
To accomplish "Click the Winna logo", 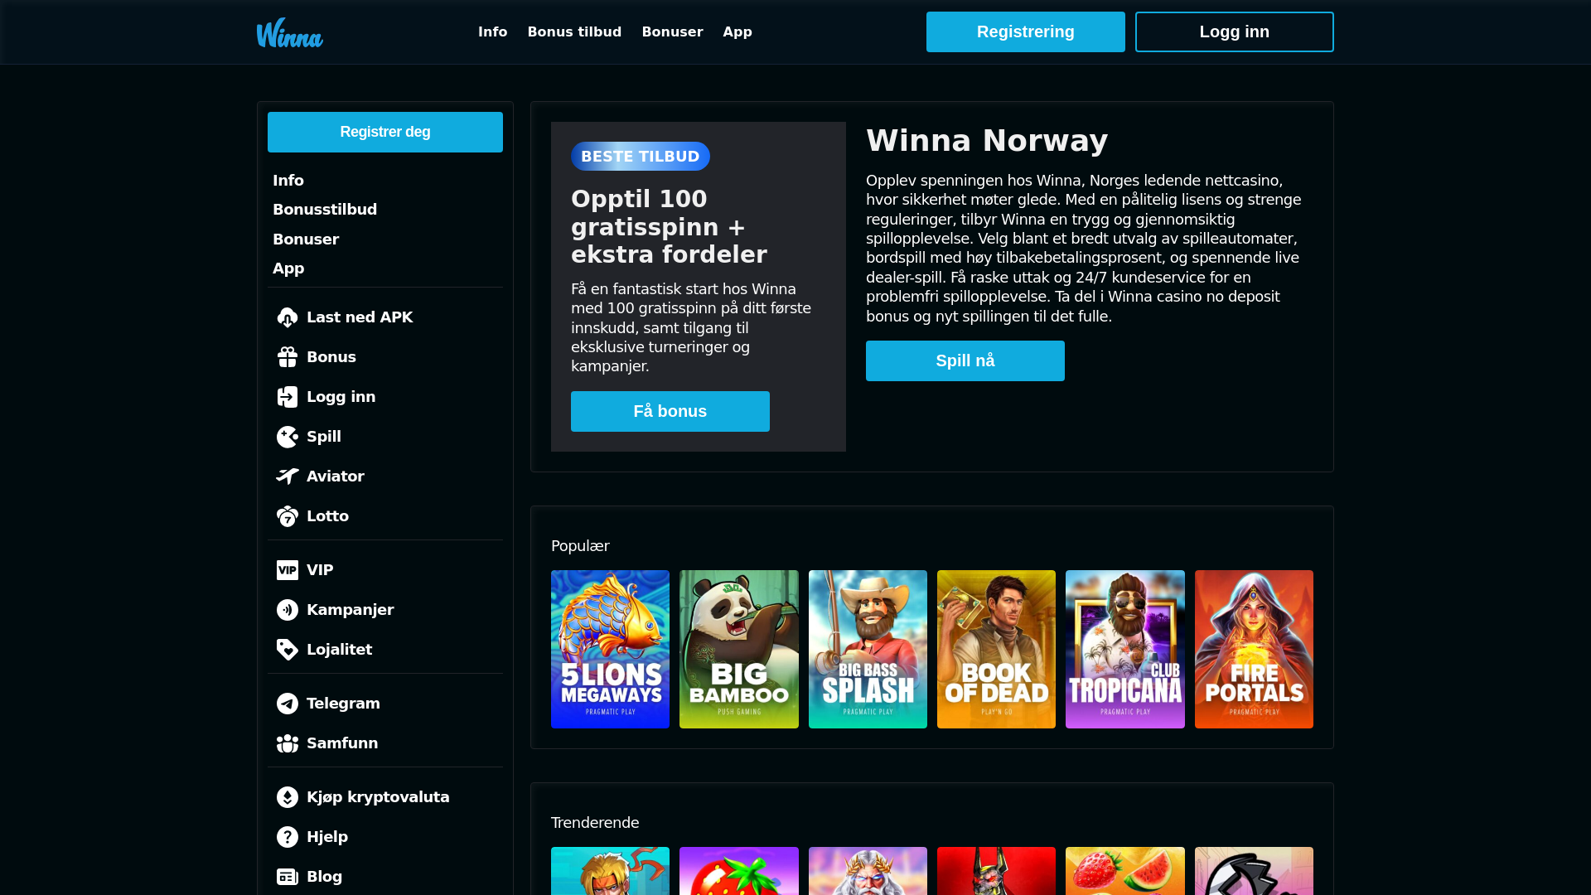I will click(289, 32).
